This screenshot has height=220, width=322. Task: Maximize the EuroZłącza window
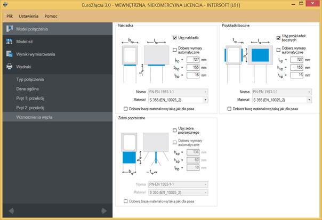[x=301, y=4]
